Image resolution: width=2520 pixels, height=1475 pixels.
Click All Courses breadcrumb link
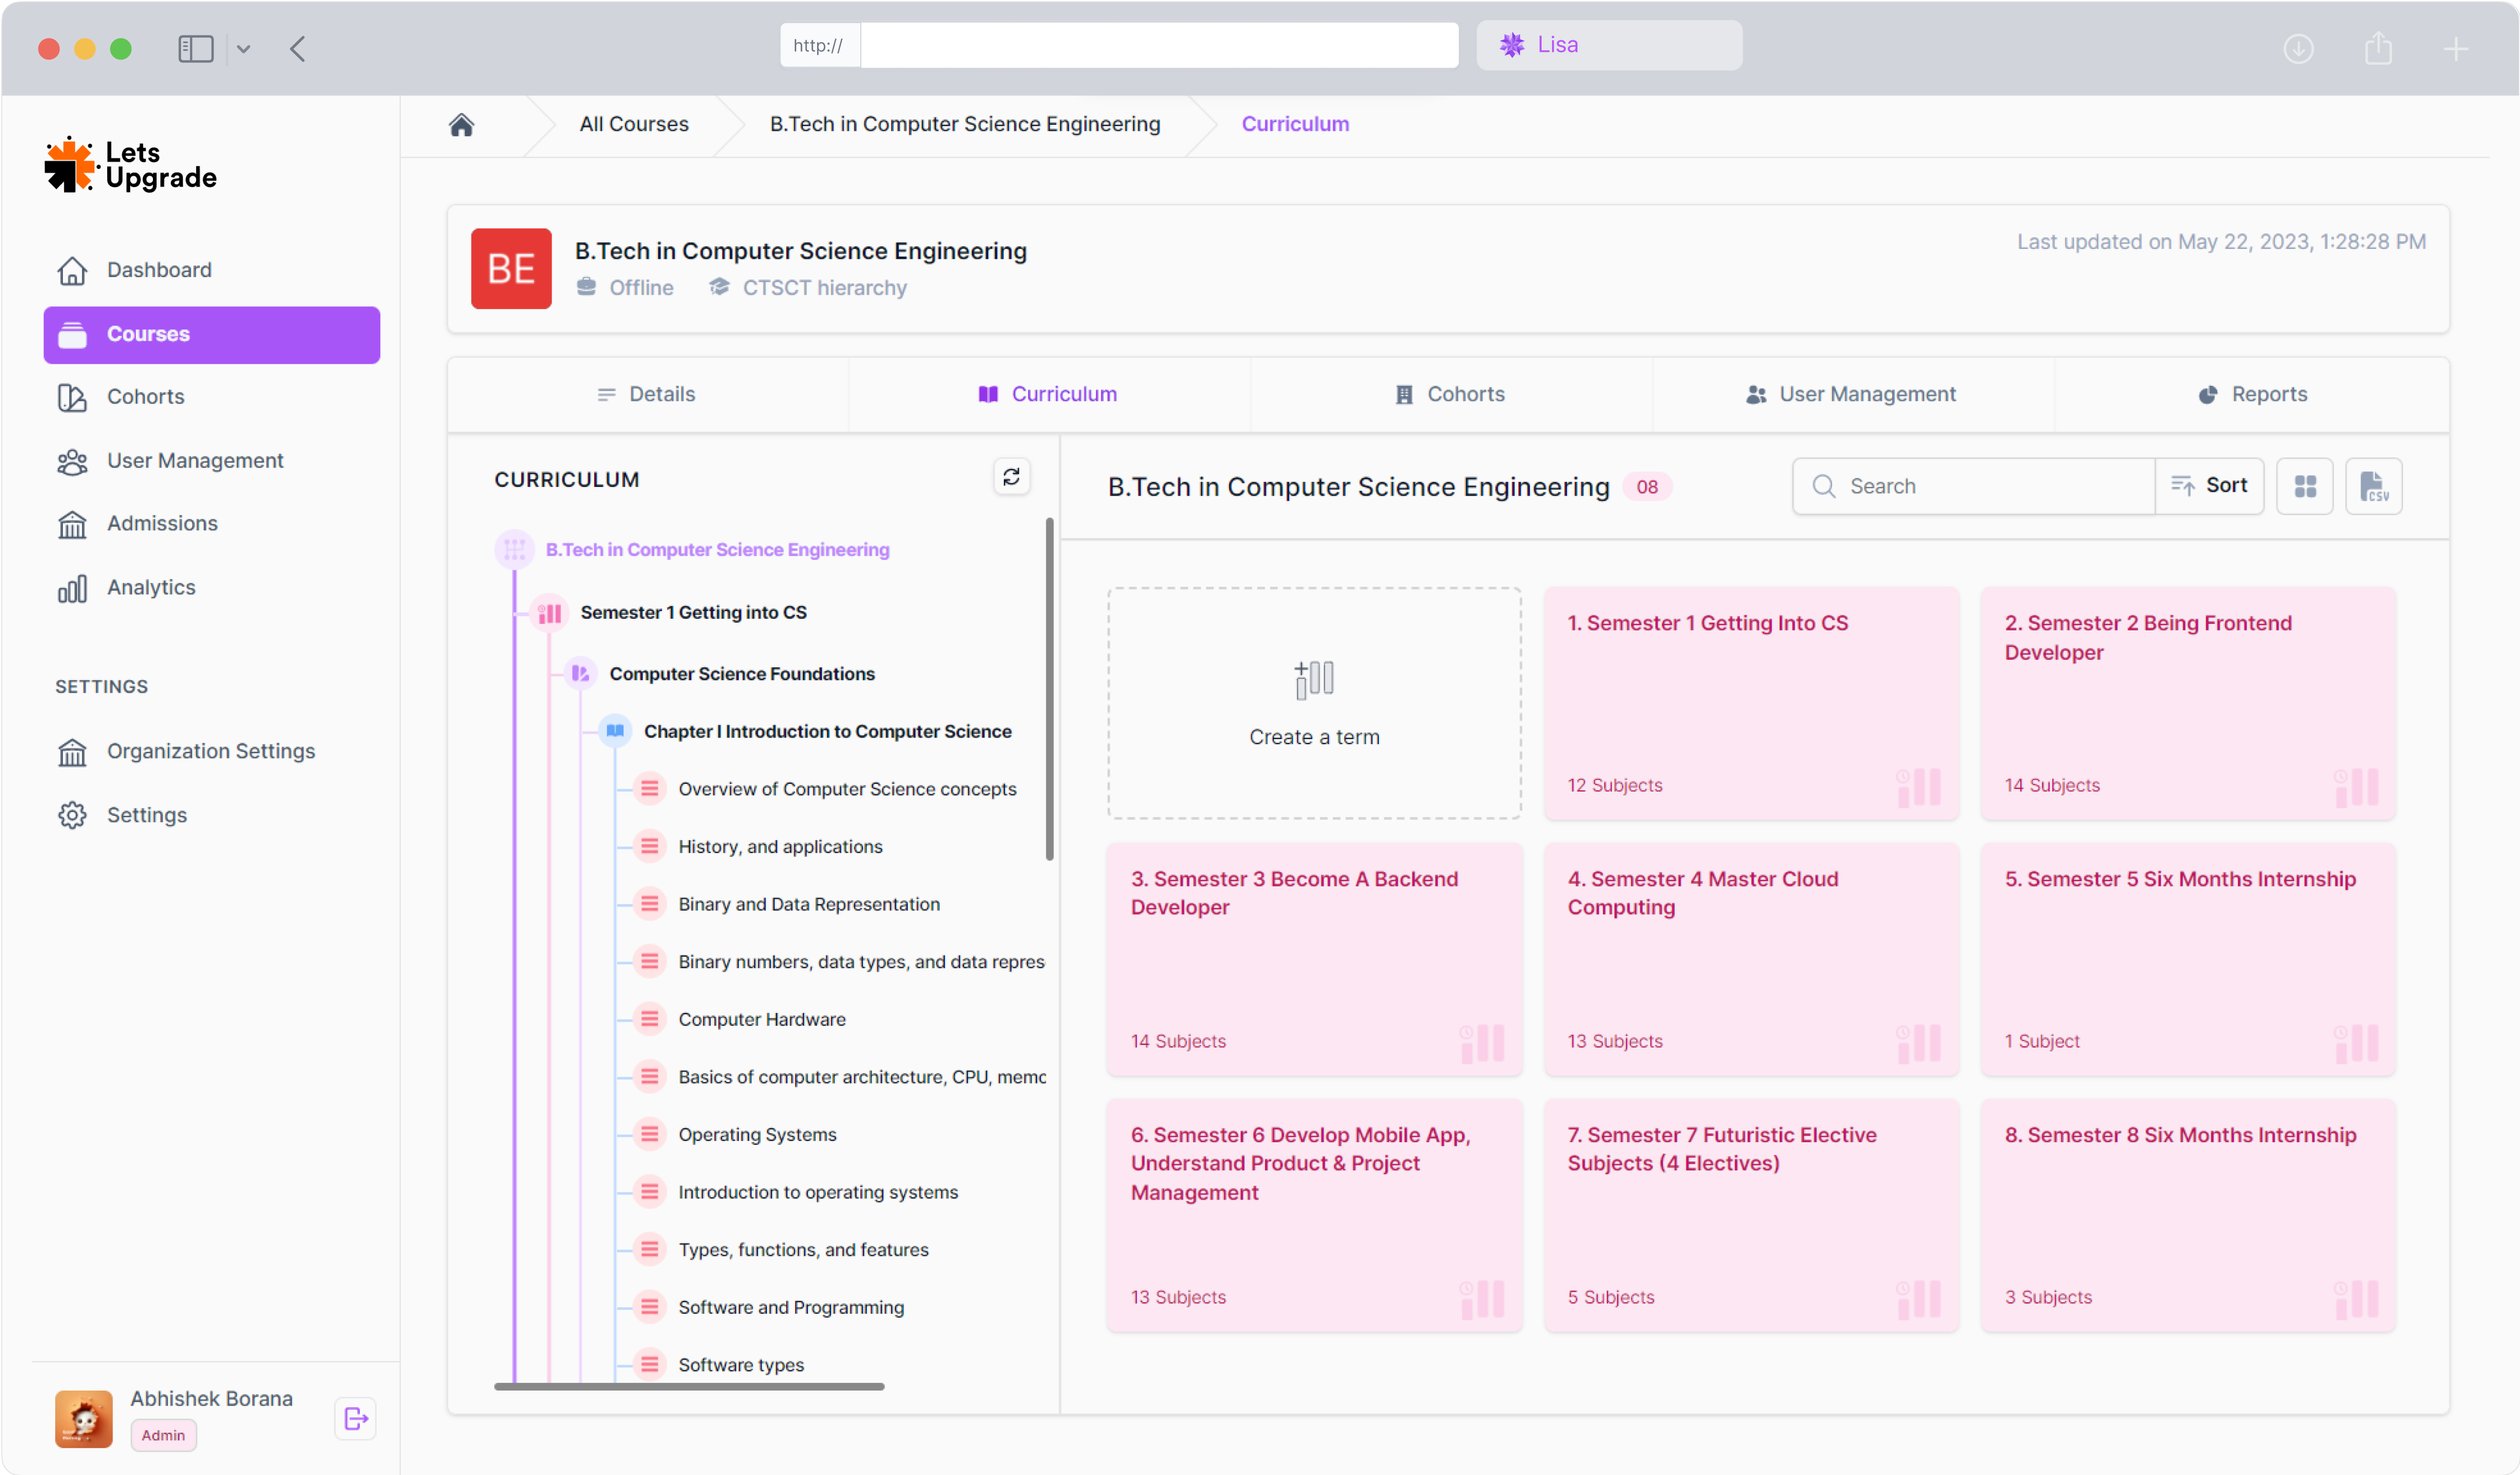634,124
